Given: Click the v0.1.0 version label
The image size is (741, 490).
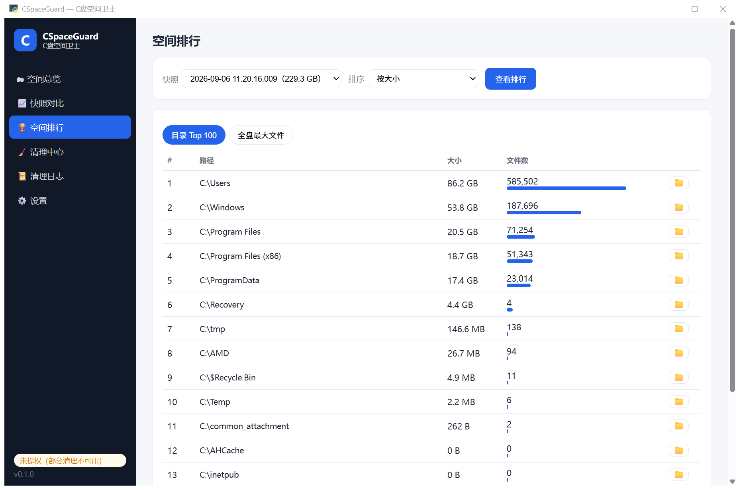Looking at the screenshot, I should (24, 474).
